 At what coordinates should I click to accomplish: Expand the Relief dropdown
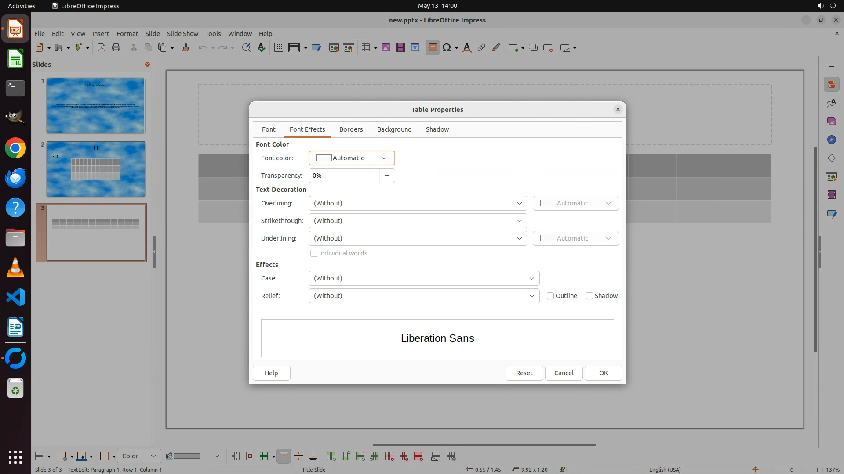pos(424,296)
